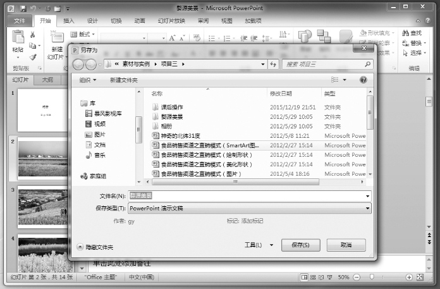Click the 项目三 breadcrumb in address bar
The image size is (440, 289).
coord(169,65)
